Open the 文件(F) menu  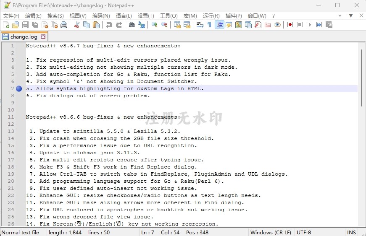11,16
